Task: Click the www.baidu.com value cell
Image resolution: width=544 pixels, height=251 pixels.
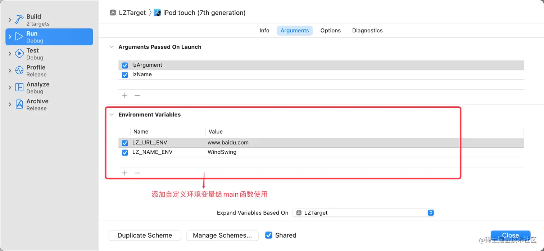Action: [x=228, y=143]
